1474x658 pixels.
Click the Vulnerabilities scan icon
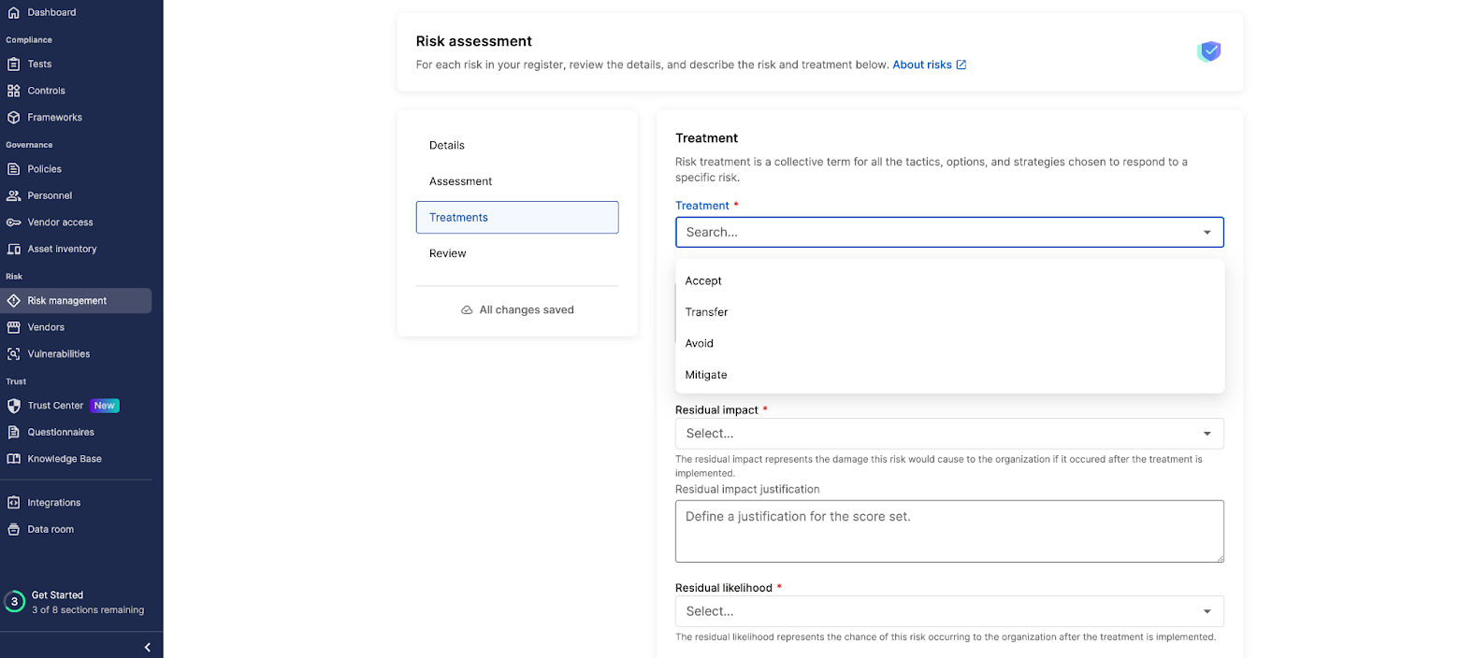[x=13, y=354]
